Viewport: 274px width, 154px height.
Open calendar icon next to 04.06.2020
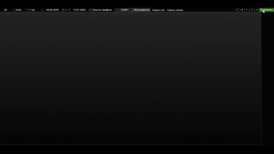point(63,10)
